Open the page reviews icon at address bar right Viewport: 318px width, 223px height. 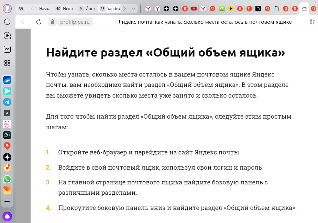(x=312, y=22)
